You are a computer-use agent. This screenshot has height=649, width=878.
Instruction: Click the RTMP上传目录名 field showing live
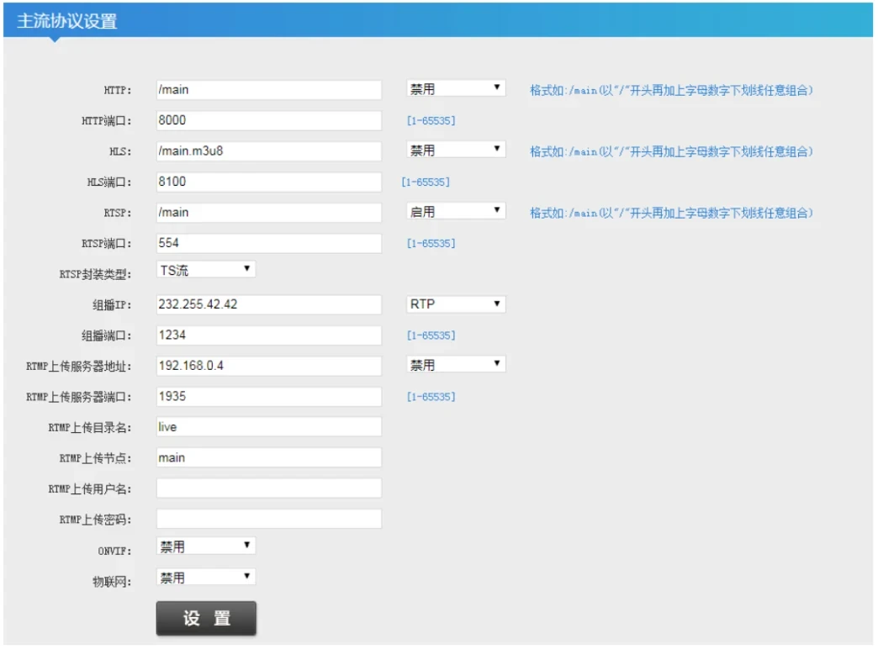tap(269, 427)
